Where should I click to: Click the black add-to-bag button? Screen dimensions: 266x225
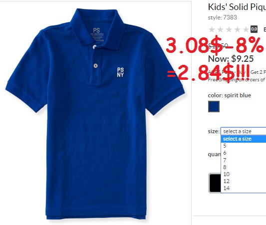[215, 183]
